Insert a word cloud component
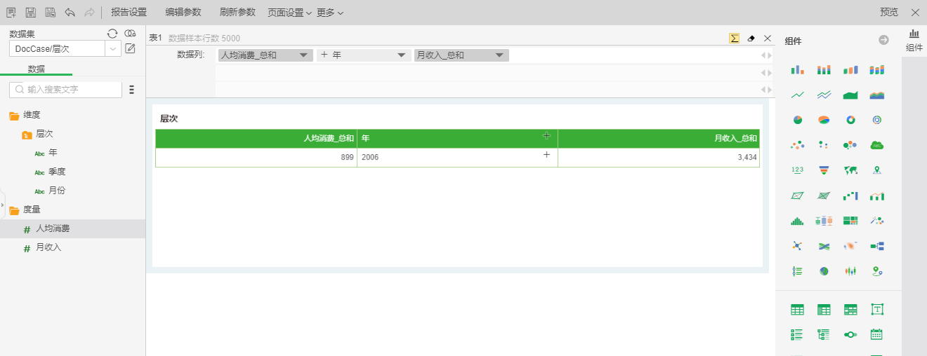 click(x=876, y=145)
